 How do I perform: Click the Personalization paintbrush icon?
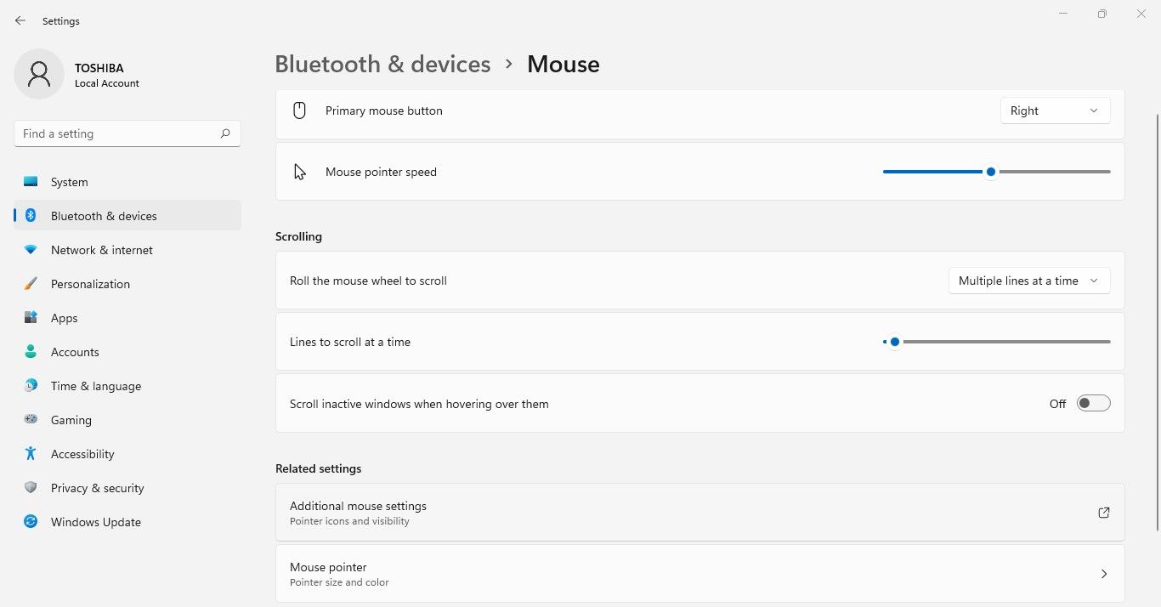(x=31, y=283)
